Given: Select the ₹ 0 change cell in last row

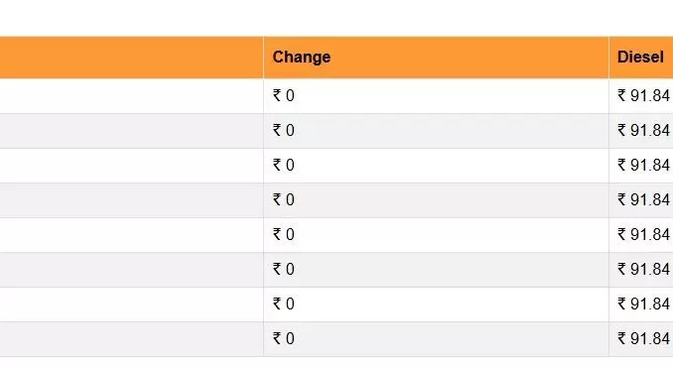Looking at the screenshot, I should [x=436, y=339].
